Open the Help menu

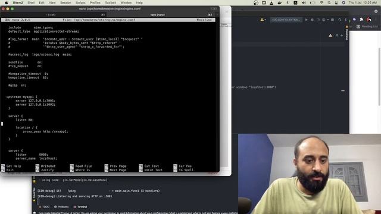coord(139,2)
